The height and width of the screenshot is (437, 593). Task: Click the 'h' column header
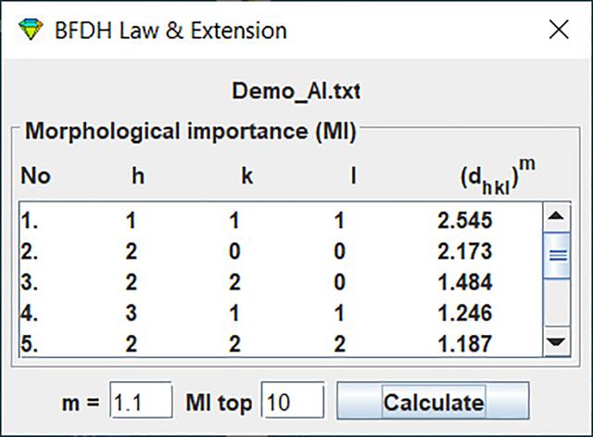138,176
